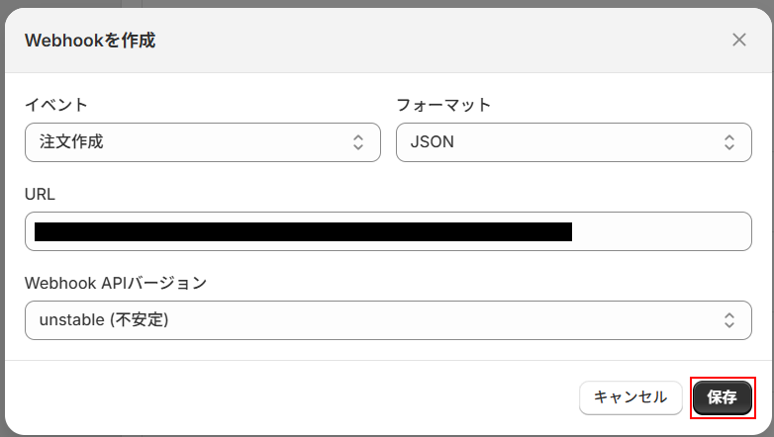Open the フォーマット dropdown

tap(566, 142)
